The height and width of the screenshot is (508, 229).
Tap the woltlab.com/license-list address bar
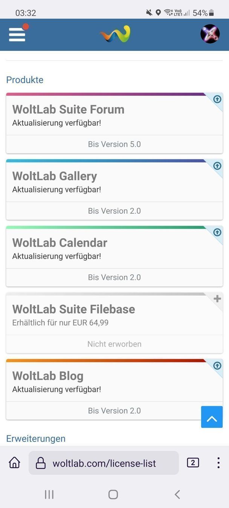click(x=104, y=463)
